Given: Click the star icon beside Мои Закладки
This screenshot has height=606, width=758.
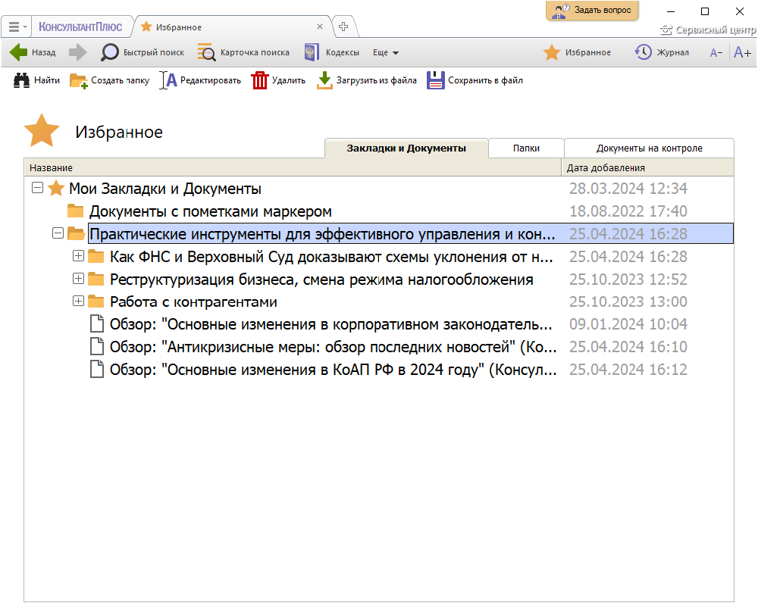Looking at the screenshot, I should (x=56, y=188).
